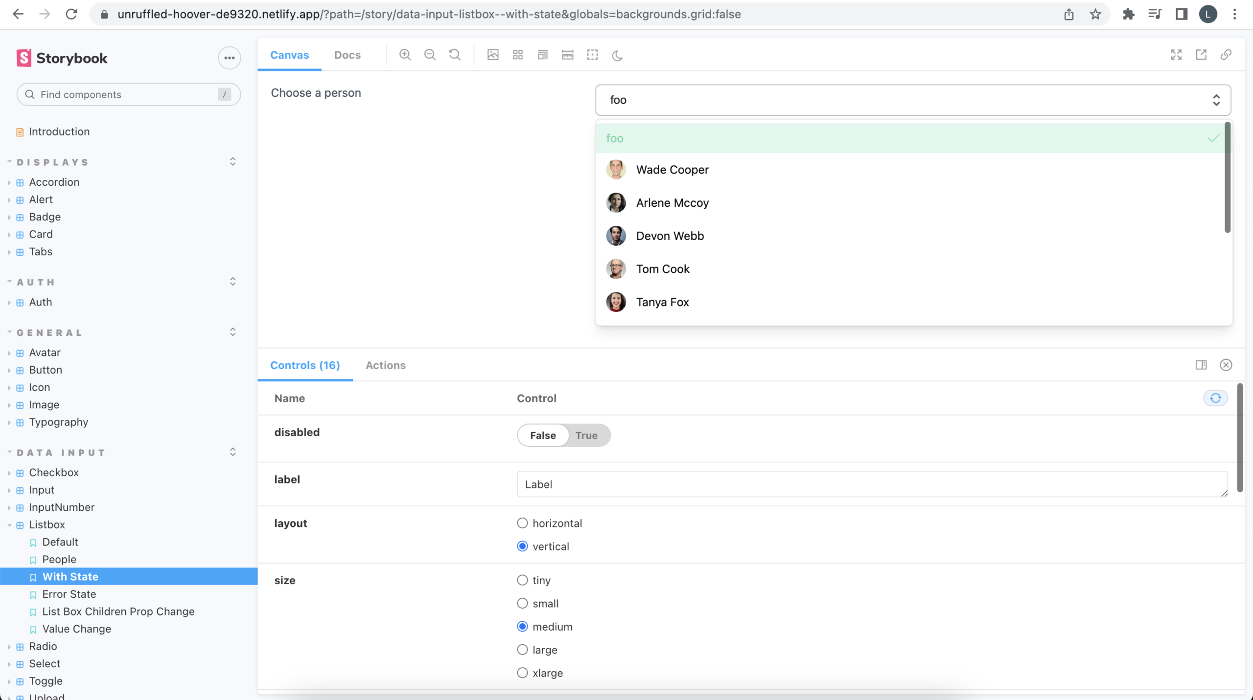
Task: Open the Actions panel tab
Action: [x=385, y=365]
